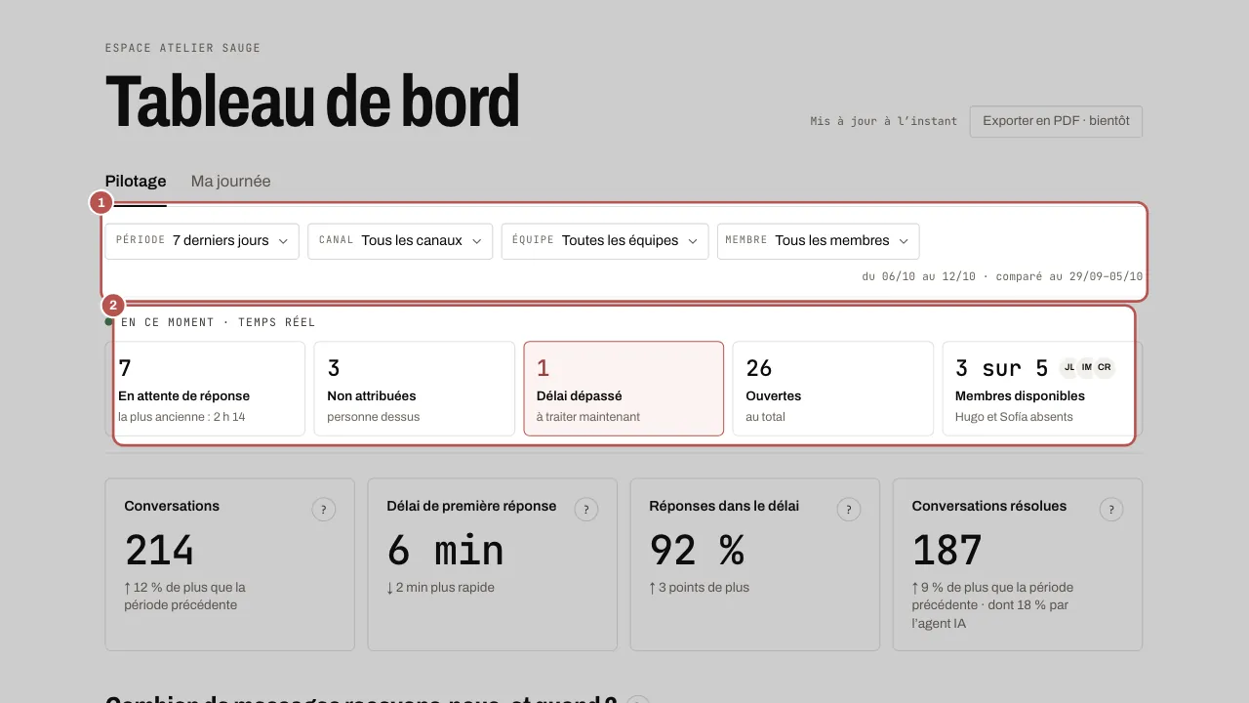Click the 12 % de plus comparison text
Viewport: 1249px width, 703px height.
click(185, 596)
